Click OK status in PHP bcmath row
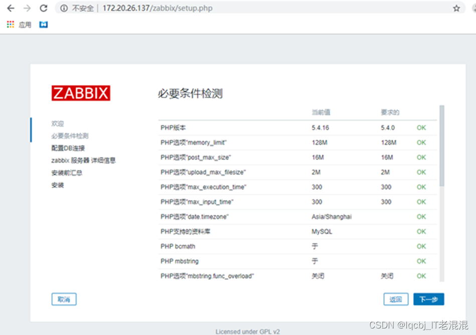 click(x=421, y=246)
